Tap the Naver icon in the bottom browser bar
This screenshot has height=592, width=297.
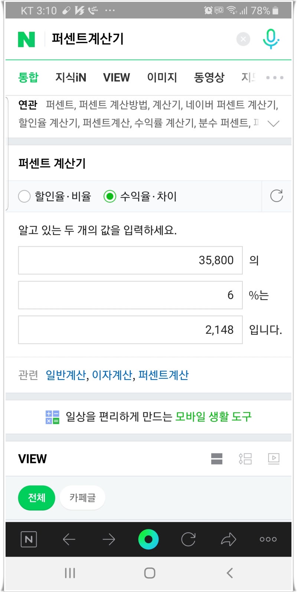(x=29, y=540)
